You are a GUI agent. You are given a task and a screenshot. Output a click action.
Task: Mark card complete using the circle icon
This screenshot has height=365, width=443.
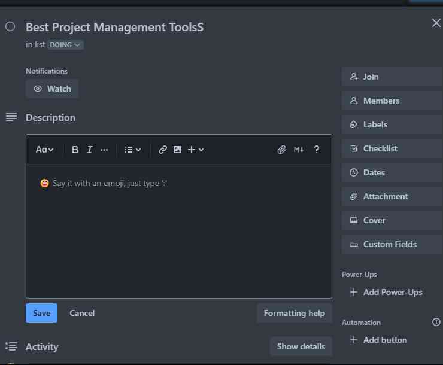[10, 26]
